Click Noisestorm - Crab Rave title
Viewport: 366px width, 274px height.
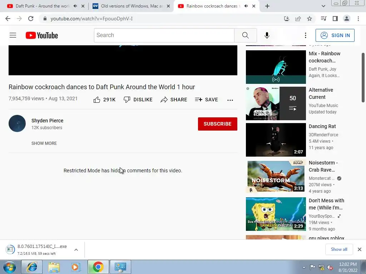[323, 166]
